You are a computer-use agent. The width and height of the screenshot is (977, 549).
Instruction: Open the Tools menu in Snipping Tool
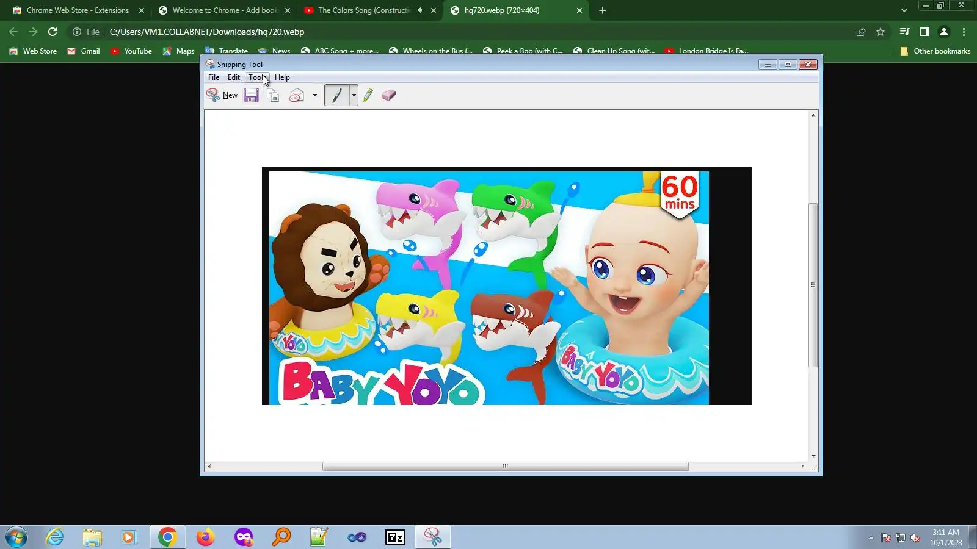(x=257, y=77)
